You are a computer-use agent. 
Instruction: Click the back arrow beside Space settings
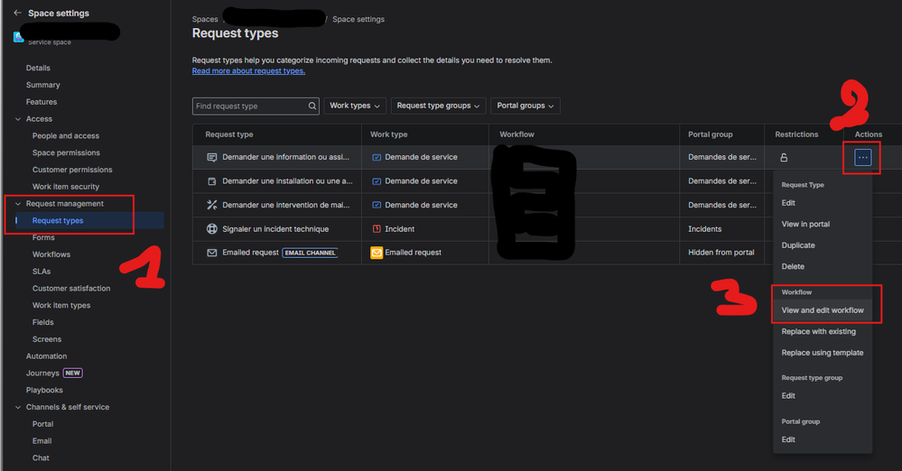pyautogui.click(x=17, y=13)
